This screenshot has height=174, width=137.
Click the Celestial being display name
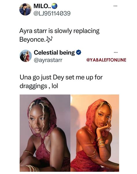[x=54, y=52]
